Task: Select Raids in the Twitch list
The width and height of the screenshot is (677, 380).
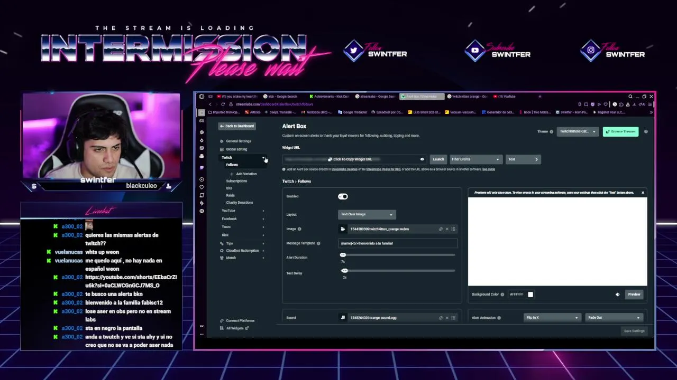Action: (231, 195)
